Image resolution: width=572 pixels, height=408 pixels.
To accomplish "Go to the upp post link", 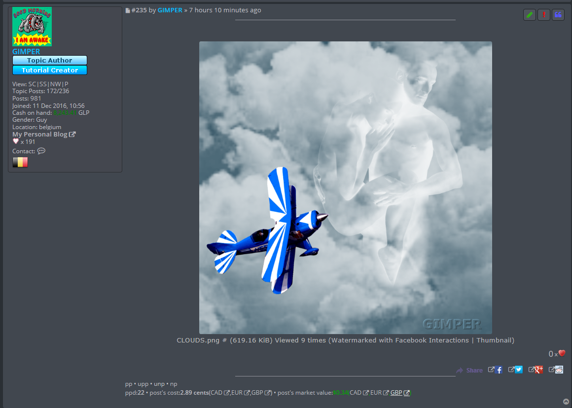I will (143, 384).
